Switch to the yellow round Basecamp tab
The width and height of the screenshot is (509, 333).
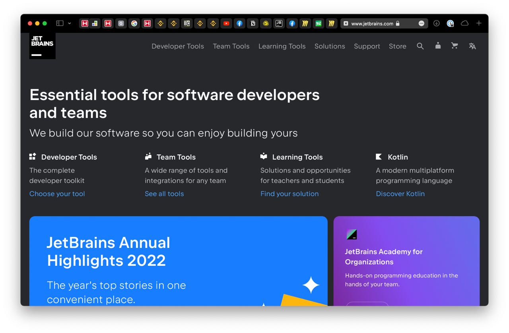[266, 23]
